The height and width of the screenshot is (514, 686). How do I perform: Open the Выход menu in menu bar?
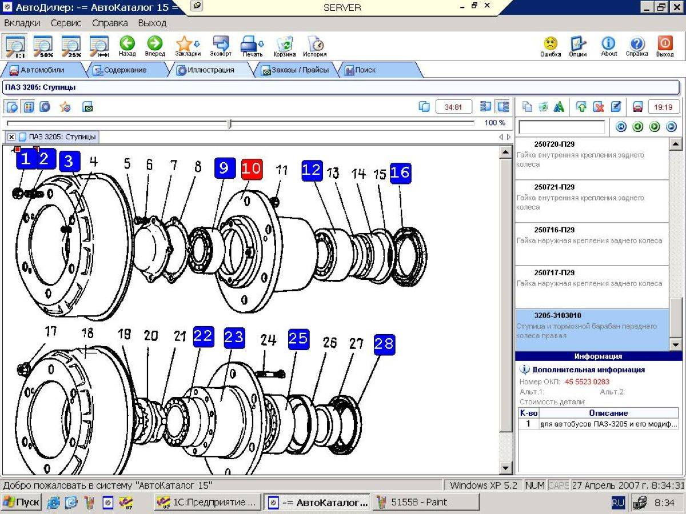152,23
